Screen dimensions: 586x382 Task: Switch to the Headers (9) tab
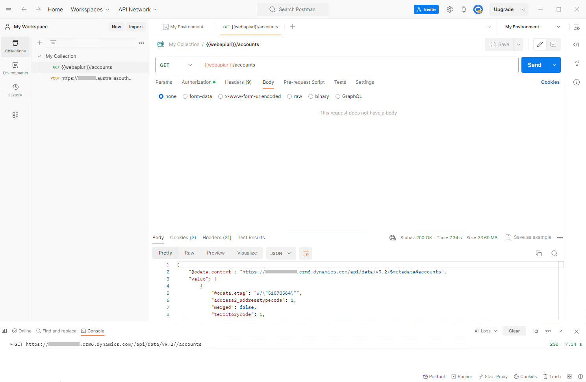pyautogui.click(x=238, y=82)
